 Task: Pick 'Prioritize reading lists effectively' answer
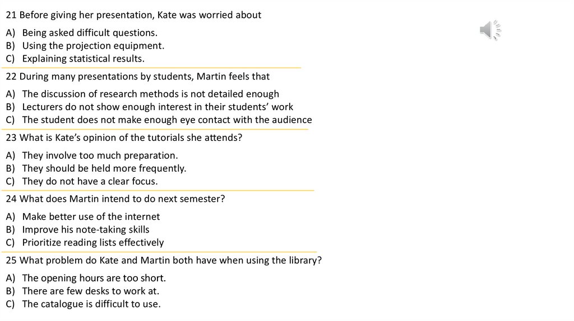[x=93, y=243]
